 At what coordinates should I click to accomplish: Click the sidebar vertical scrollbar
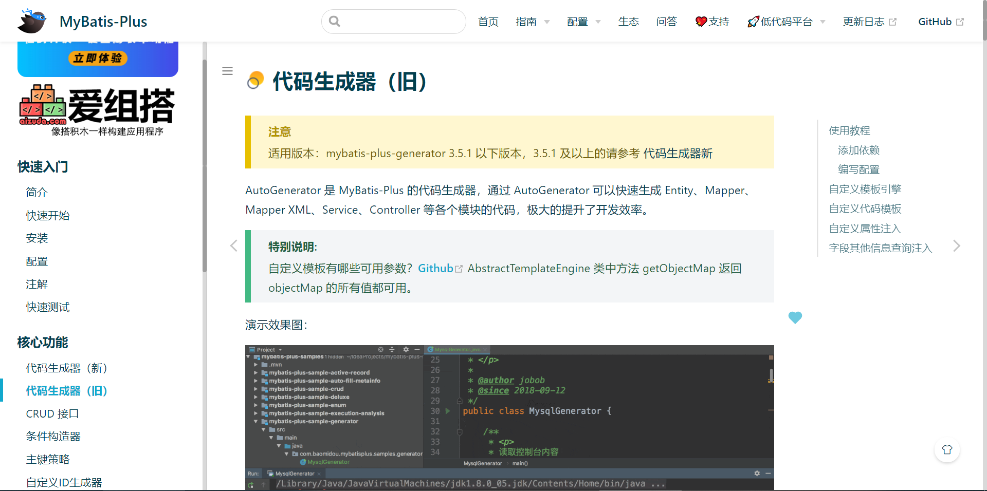pos(205,166)
